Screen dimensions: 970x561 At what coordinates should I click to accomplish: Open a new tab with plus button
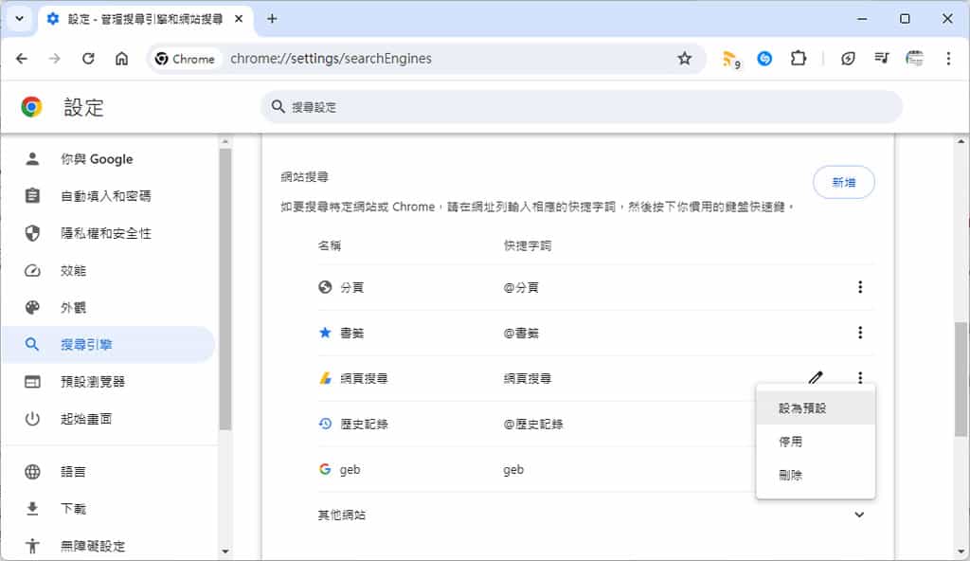pos(272,19)
